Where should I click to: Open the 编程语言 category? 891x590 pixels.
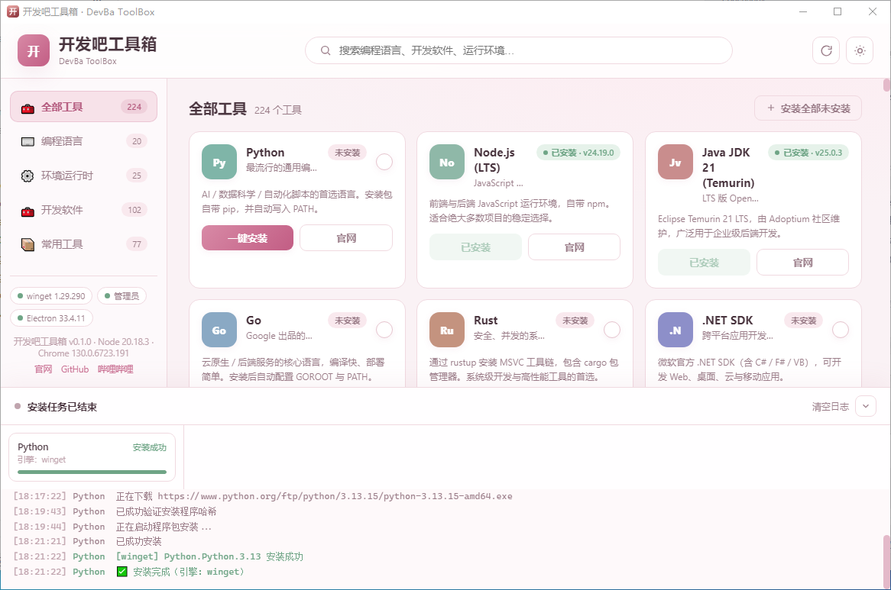click(83, 141)
